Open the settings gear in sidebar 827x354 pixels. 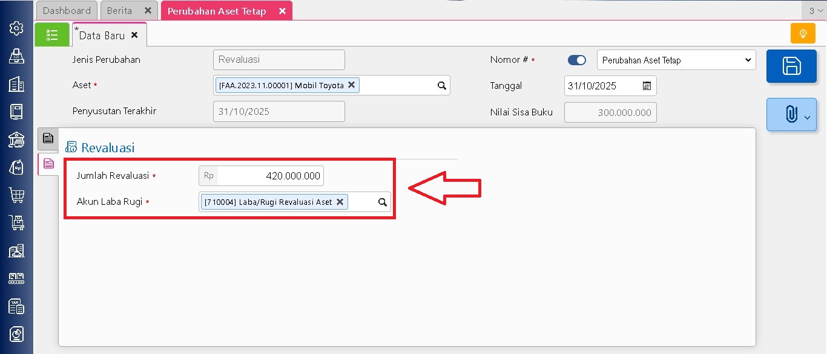[16, 28]
